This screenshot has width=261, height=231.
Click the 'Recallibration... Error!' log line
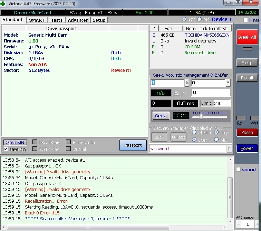click(x=47, y=201)
